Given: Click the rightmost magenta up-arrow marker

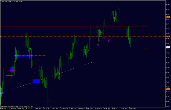Looking at the screenshot, I should pyautogui.click(x=109, y=40).
